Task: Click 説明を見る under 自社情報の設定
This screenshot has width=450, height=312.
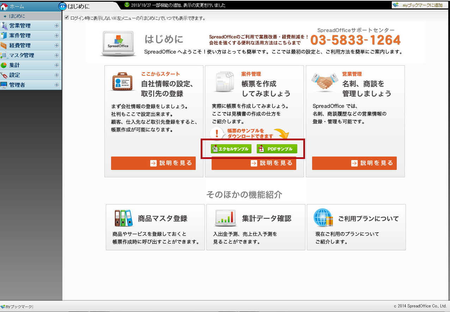Action: (153, 163)
